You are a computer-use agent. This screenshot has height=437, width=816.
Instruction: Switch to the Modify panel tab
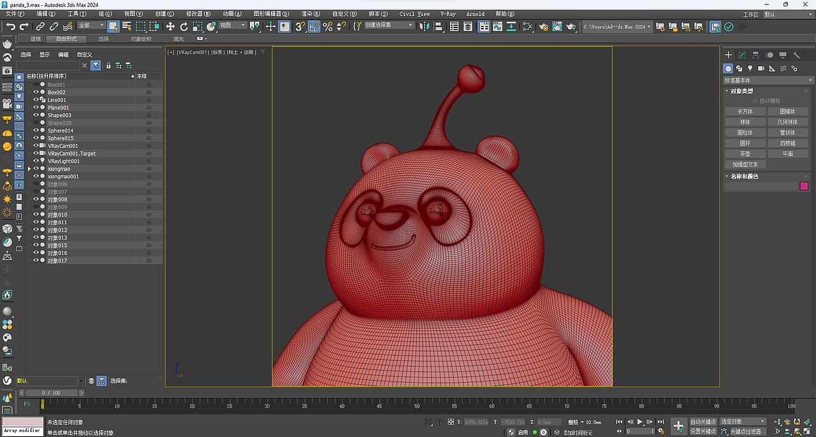click(x=742, y=55)
